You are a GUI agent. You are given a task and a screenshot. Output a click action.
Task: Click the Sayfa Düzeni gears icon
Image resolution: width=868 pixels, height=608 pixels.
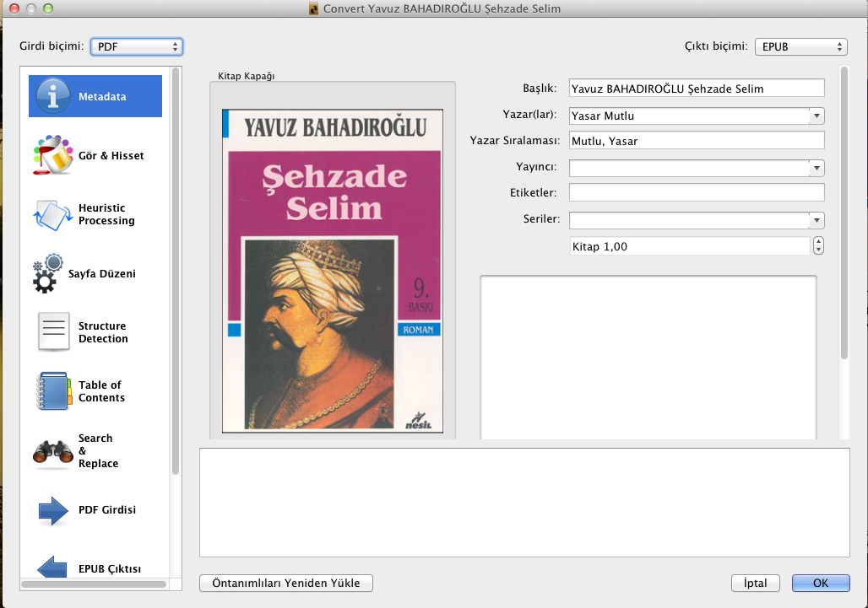click(50, 274)
